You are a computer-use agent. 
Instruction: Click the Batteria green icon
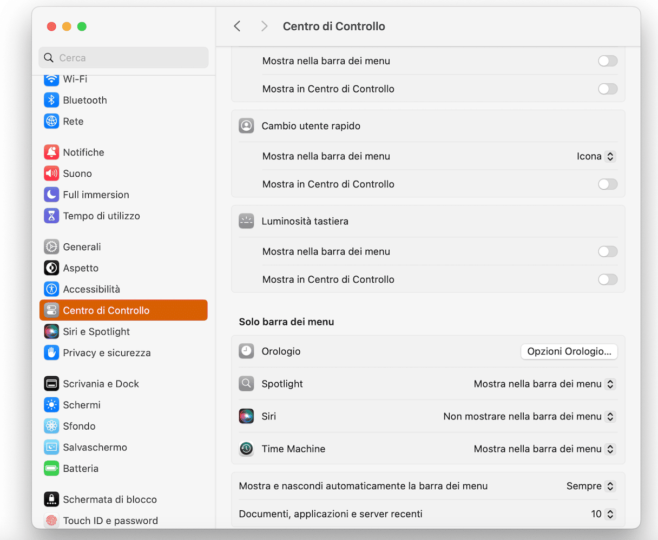point(51,469)
